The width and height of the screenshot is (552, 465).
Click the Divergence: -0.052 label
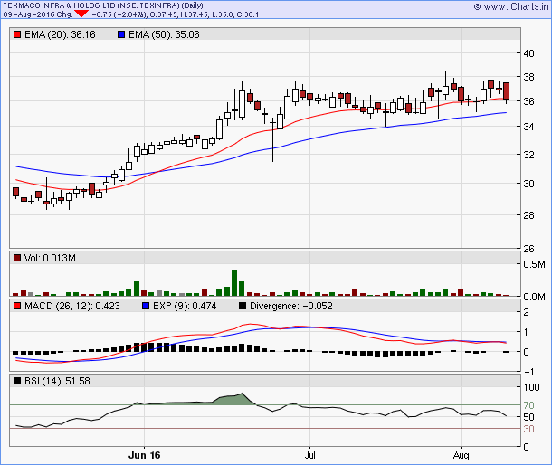(291, 306)
